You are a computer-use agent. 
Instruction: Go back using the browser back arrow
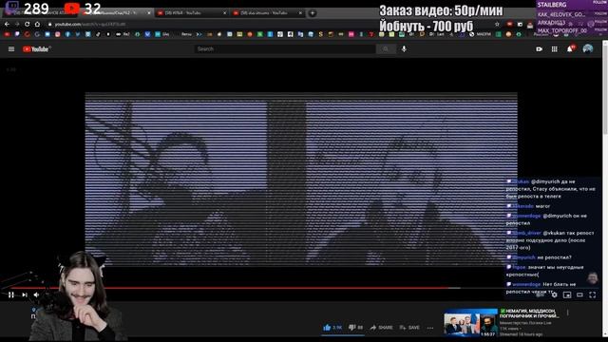click(x=7, y=24)
